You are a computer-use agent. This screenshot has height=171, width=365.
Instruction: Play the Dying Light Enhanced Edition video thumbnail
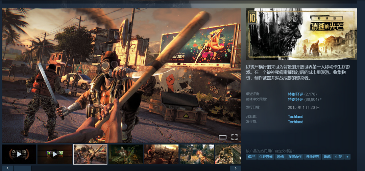tap(55, 154)
